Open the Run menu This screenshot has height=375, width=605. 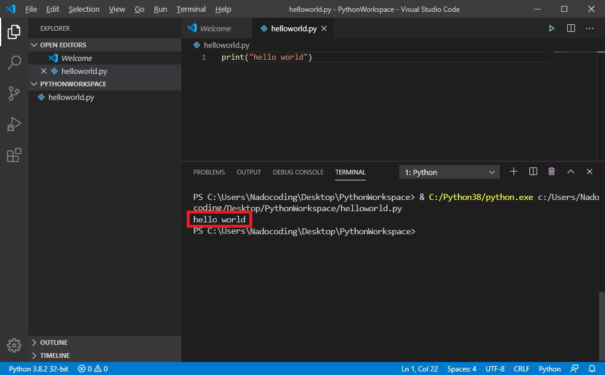click(160, 9)
